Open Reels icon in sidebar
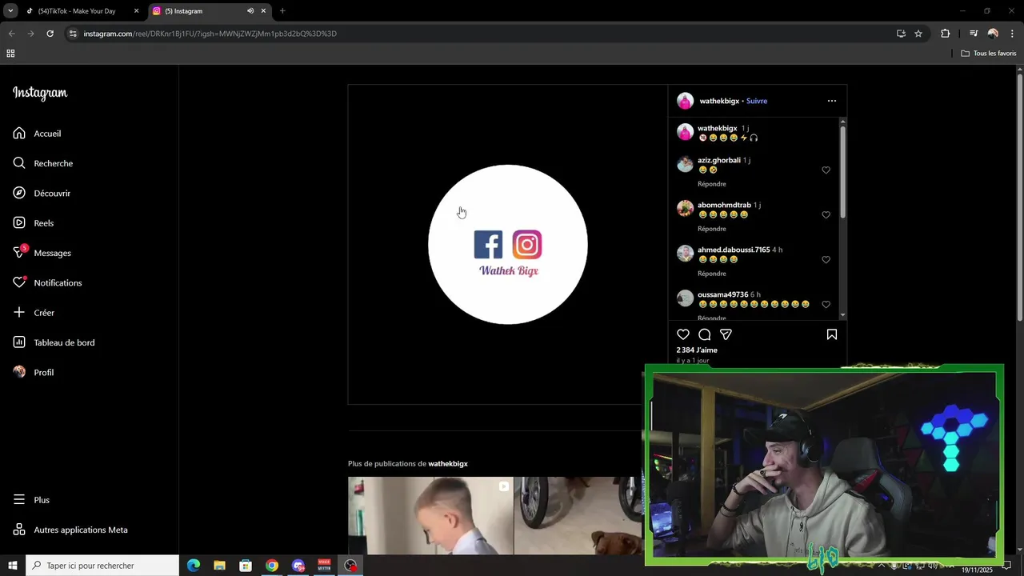 pos(19,223)
